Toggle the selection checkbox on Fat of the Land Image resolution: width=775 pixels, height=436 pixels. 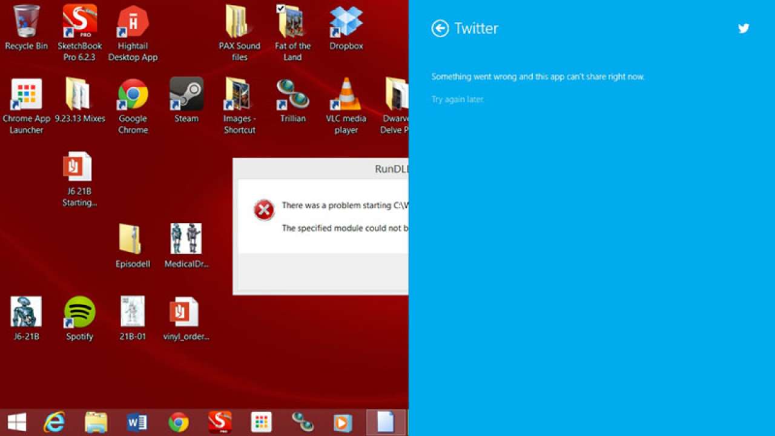pyautogui.click(x=281, y=8)
